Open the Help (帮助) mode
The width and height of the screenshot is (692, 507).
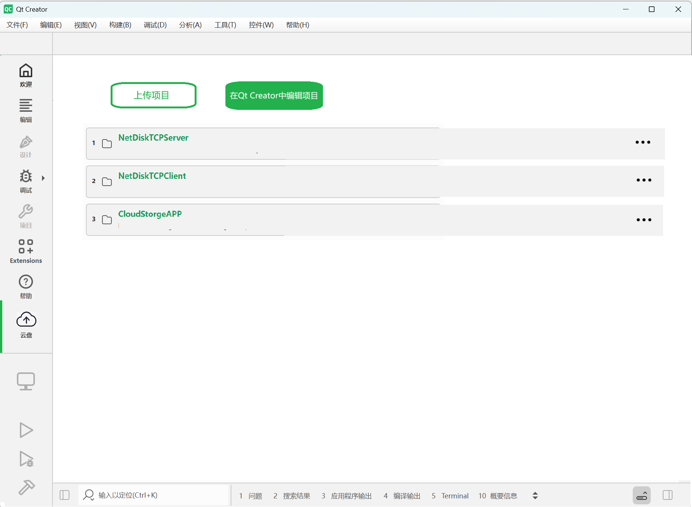pos(26,286)
